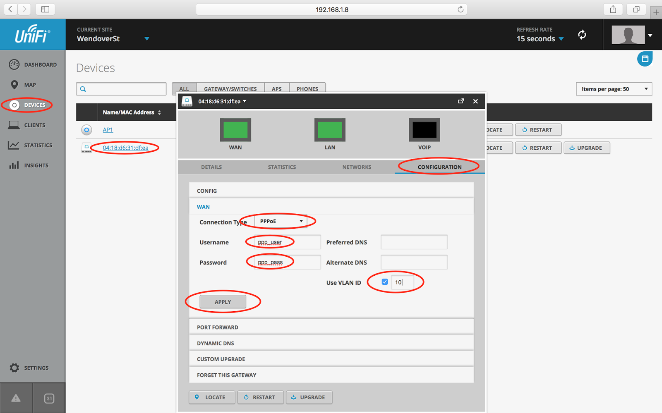Toggle the Use VLAN ID checkbox
This screenshot has width=662, height=413.
[385, 282]
